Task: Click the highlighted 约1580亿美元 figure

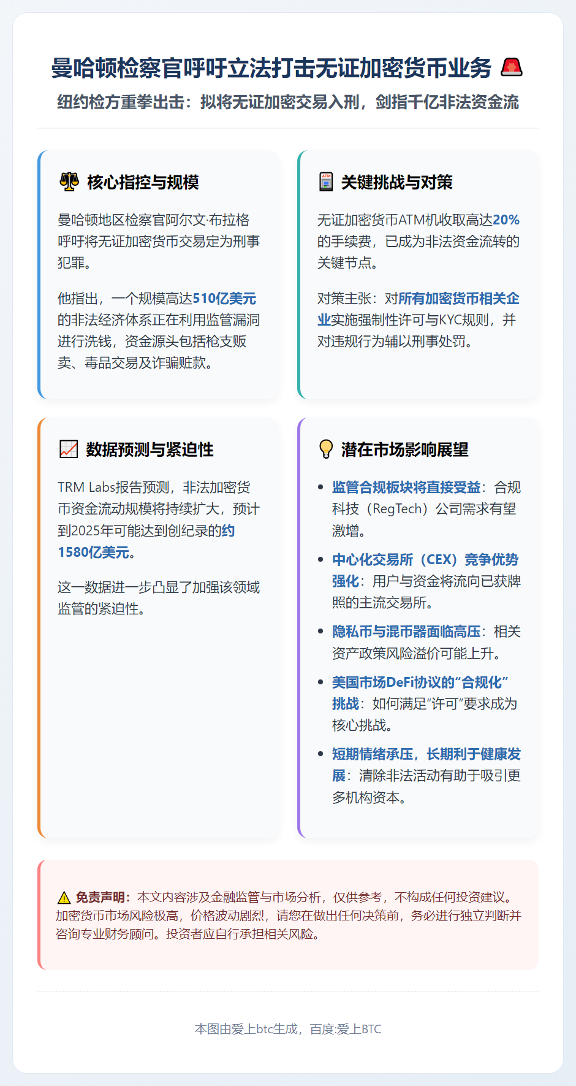Action: click(146, 541)
